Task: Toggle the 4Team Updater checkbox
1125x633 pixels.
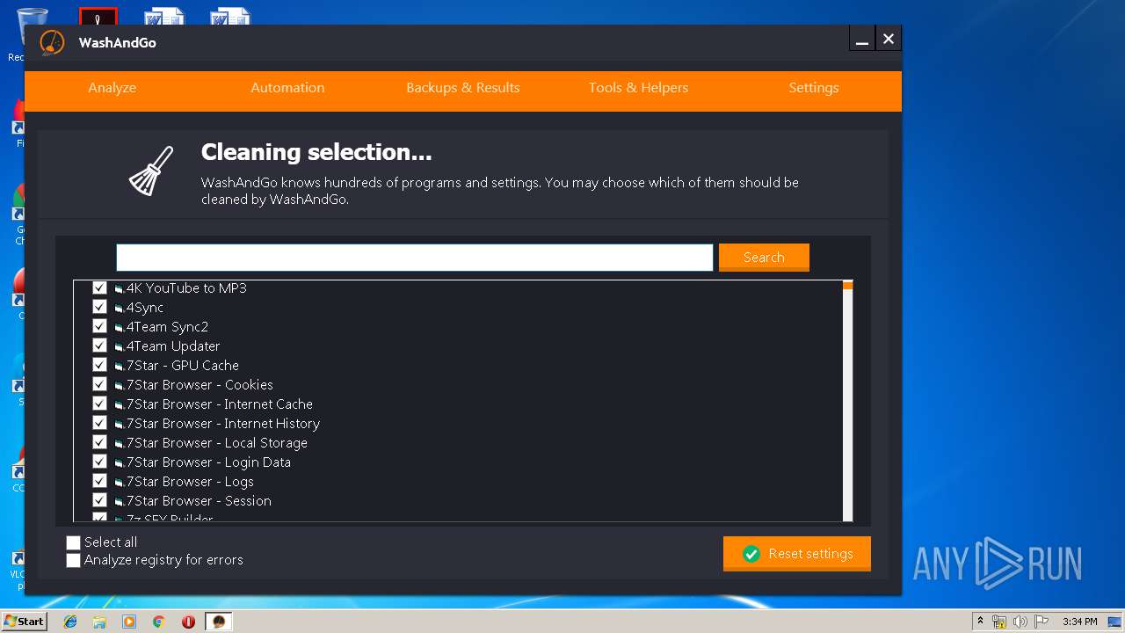Action: coord(99,346)
